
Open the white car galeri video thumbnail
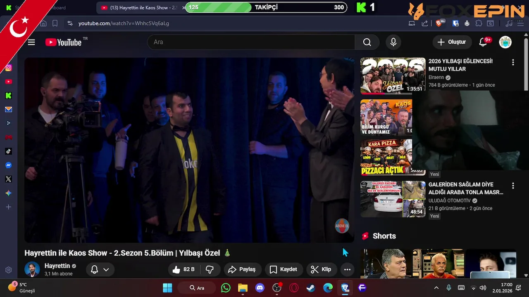click(393, 199)
